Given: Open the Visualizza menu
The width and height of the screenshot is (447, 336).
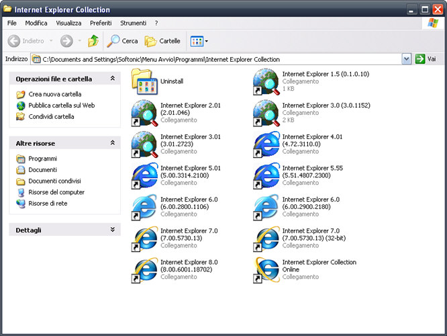Looking at the screenshot, I should 68,23.
